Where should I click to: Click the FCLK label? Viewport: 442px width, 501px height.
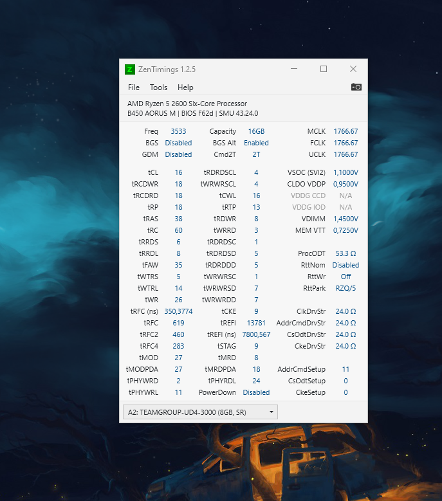tap(317, 143)
